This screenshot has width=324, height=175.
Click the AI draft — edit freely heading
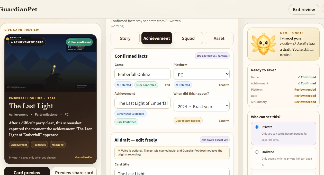(x=136, y=140)
